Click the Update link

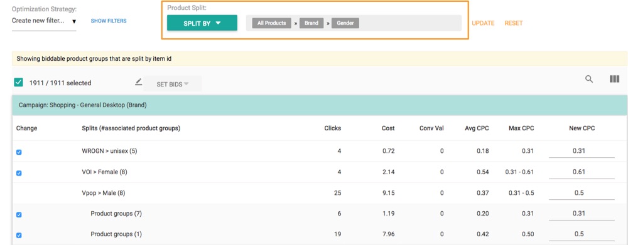[x=483, y=23]
